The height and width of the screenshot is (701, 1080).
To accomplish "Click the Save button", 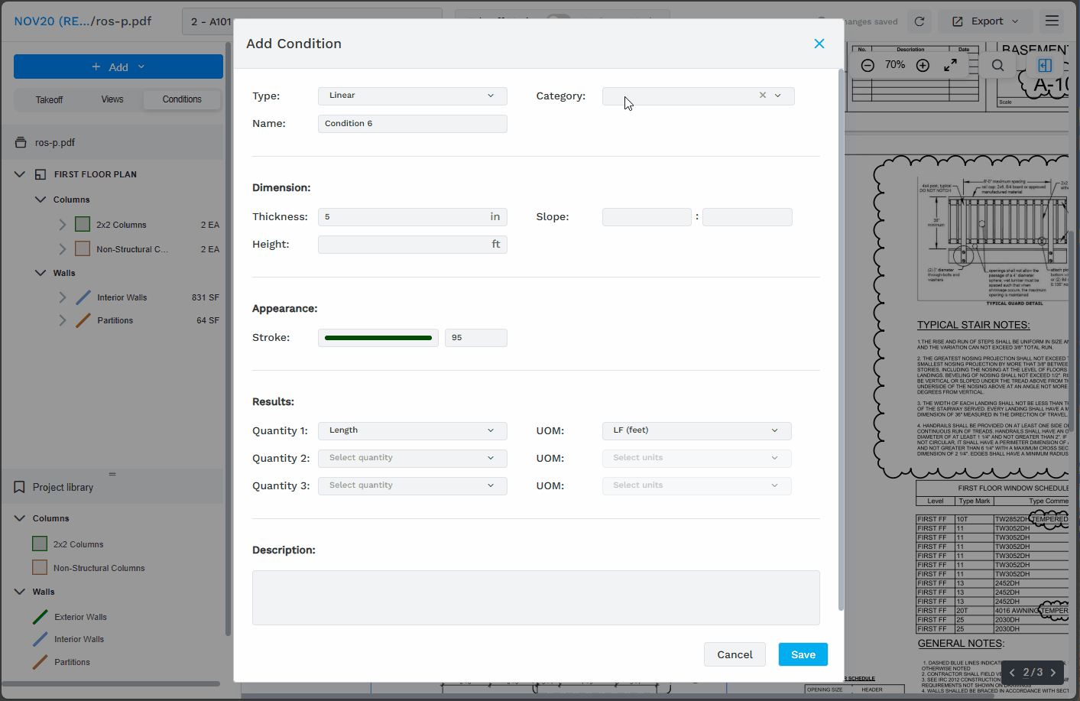I will click(x=803, y=654).
